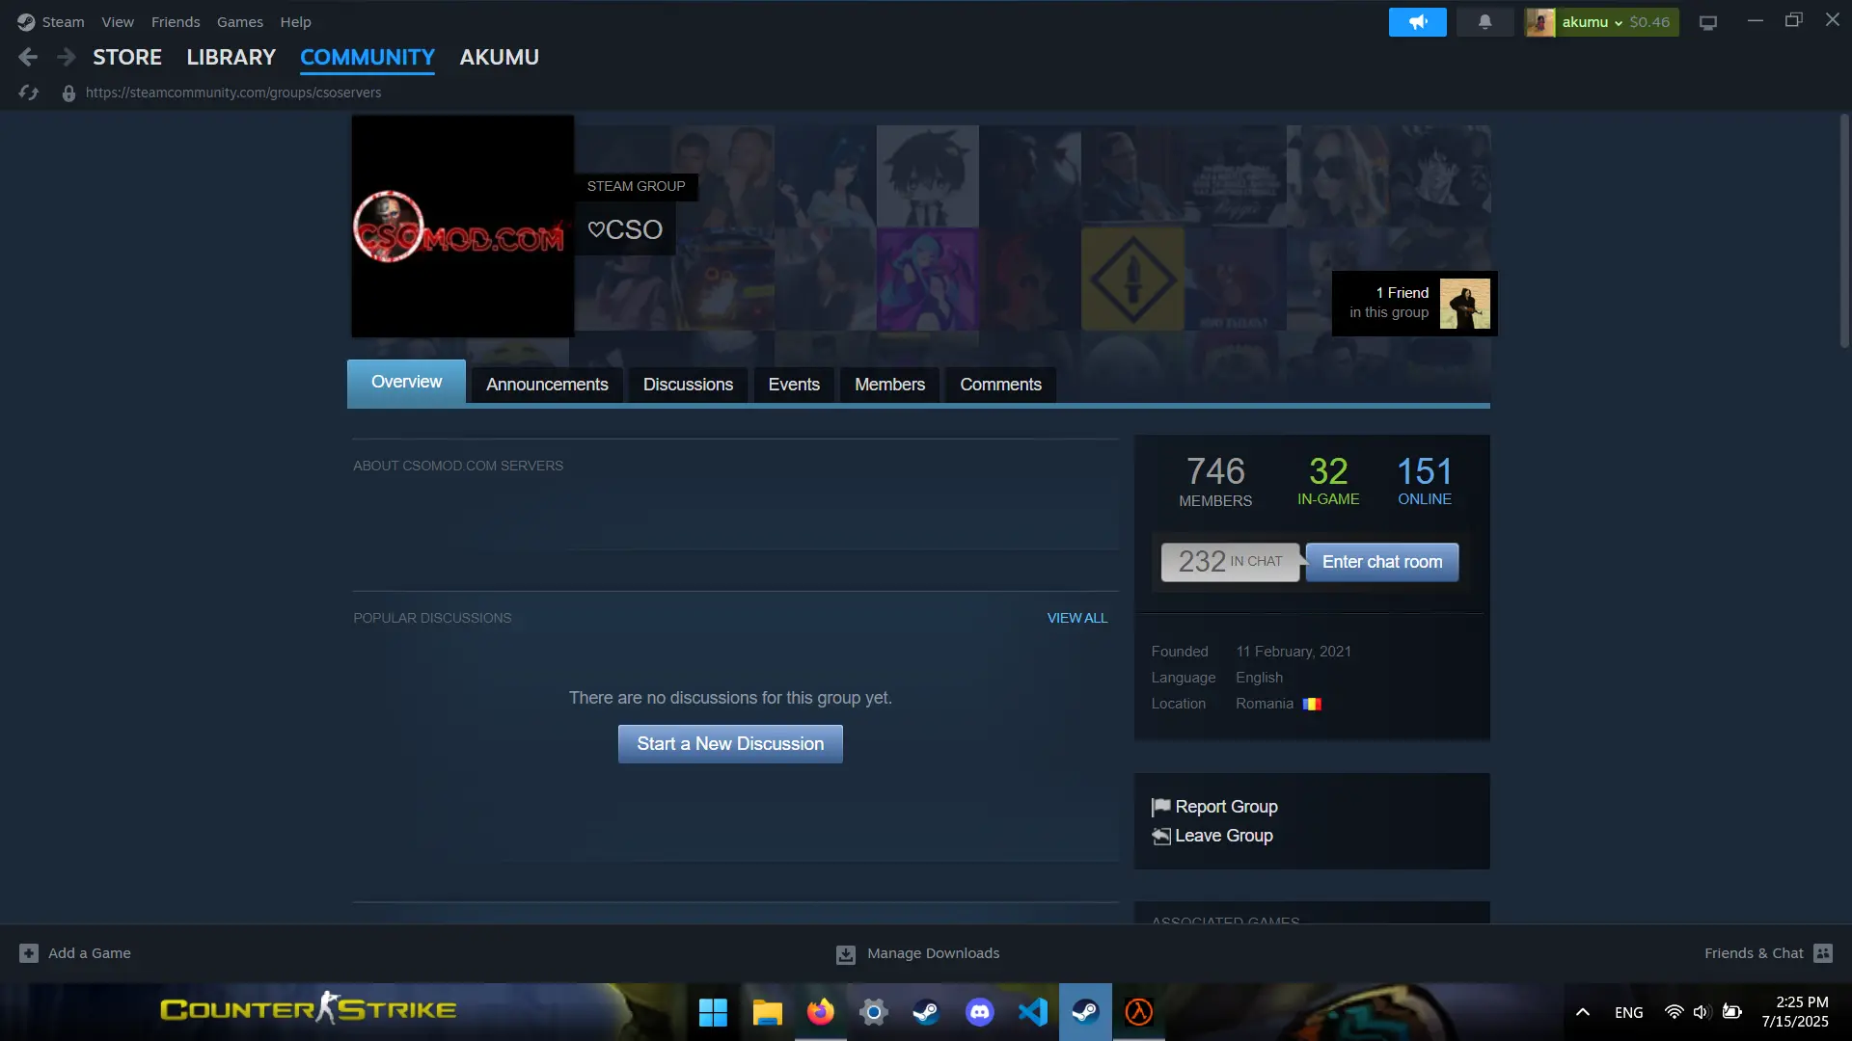Click Start a New Discussion
This screenshot has width=1852, height=1041.
click(x=730, y=744)
